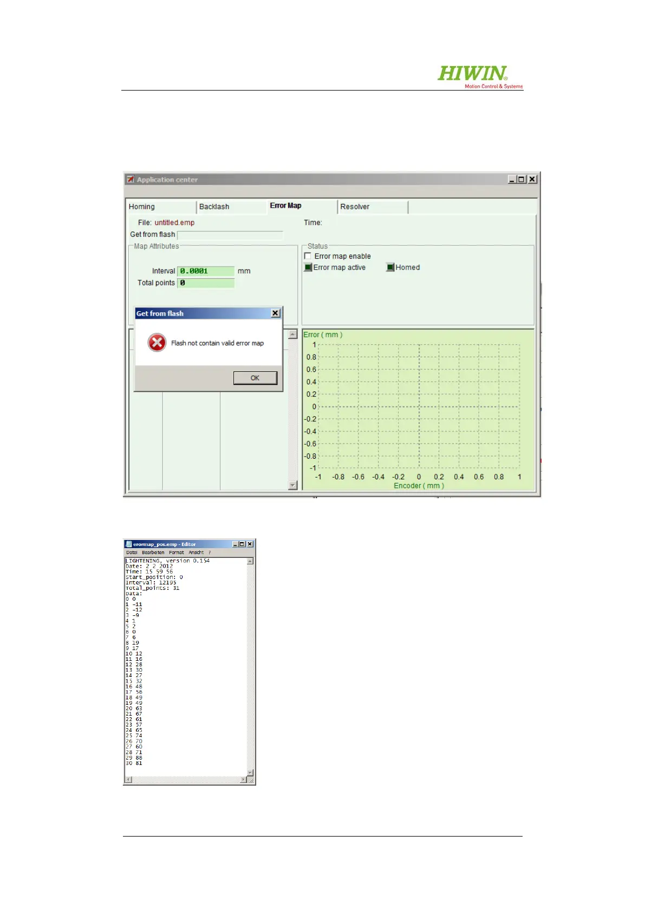Open the Ansicht menu in Editor
The height and width of the screenshot is (913, 645).
coord(196,552)
